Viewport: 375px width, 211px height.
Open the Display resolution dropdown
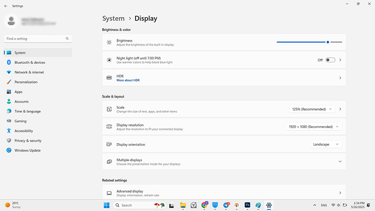(314, 127)
